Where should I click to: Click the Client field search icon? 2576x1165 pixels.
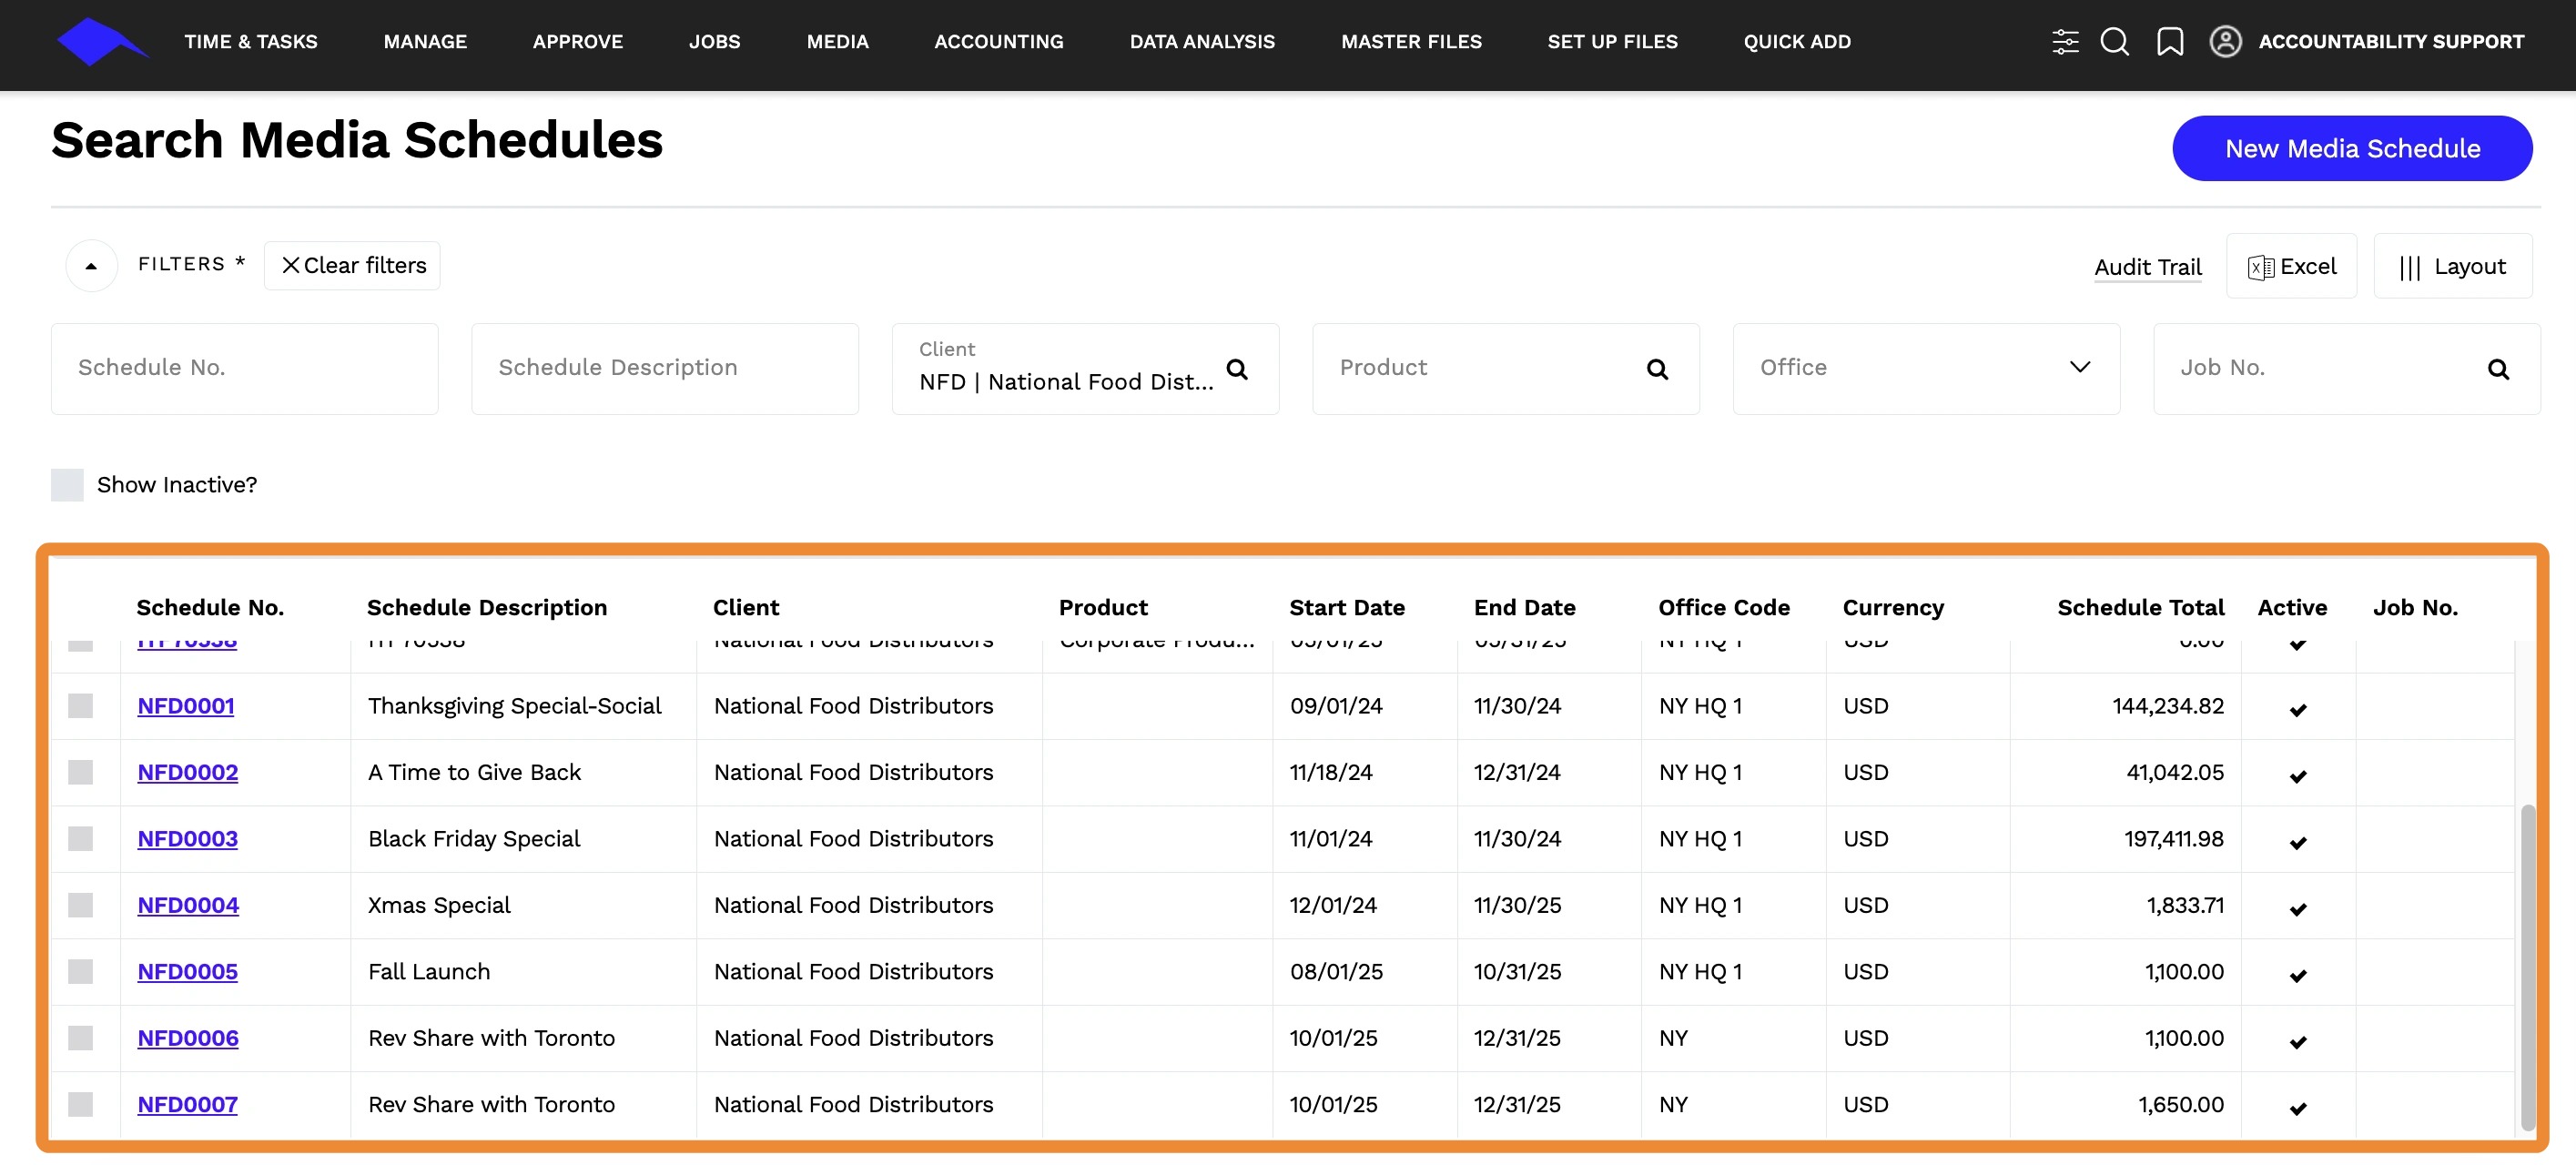(x=1237, y=370)
